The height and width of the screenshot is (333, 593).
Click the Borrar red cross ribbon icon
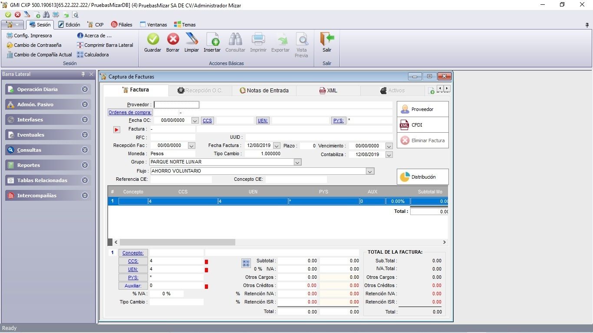[x=173, y=39]
